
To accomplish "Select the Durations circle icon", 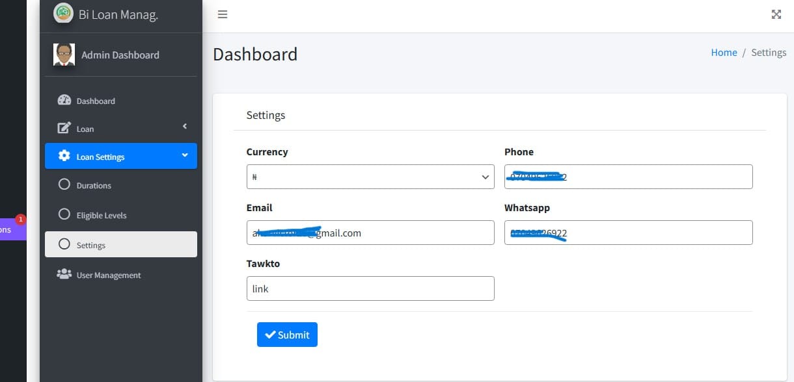I will pyautogui.click(x=64, y=185).
